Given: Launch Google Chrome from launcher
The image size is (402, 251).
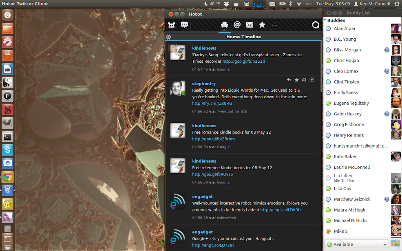Looking at the screenshot, I should click(7, 177).
